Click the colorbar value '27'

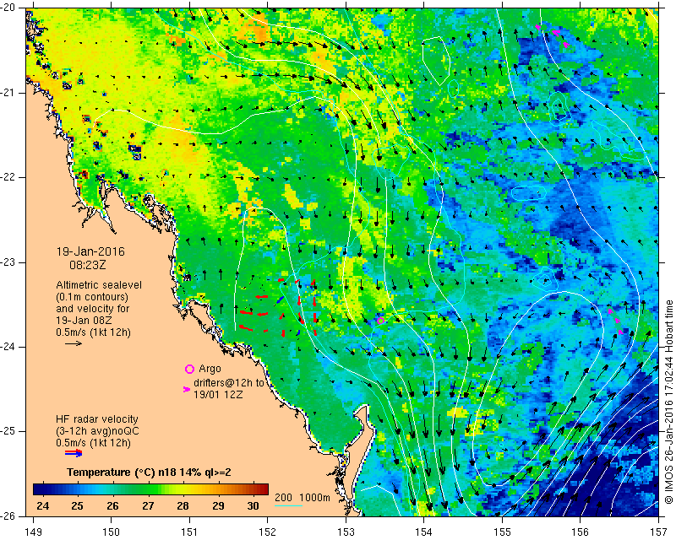[x=148, y=505]
